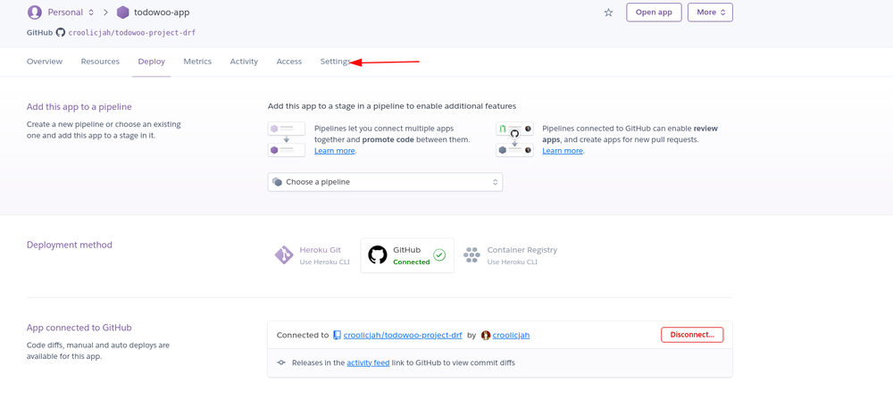Image resolution: width=893 pixels, height=400 pixels.
Task: Click the Add this app to a pipeline heading
Action: coord(79,106)
